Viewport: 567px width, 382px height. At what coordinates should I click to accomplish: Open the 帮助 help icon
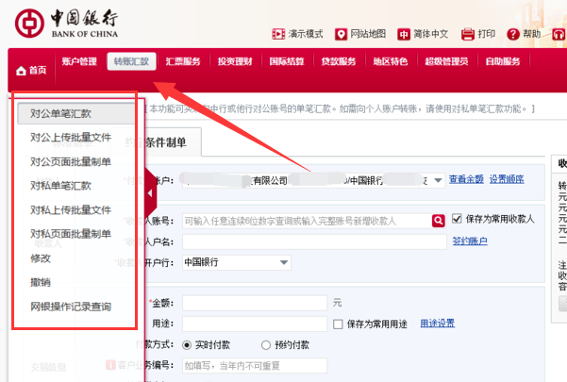[514, 35]
